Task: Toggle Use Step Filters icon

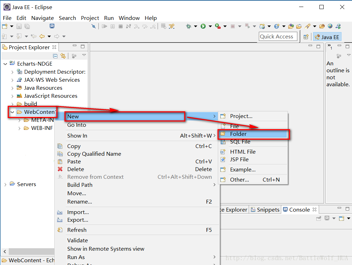Action: 172,27
